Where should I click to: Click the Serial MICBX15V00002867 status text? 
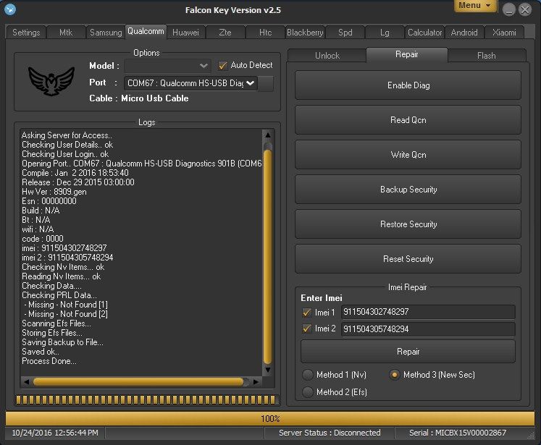tap(458, 433)
